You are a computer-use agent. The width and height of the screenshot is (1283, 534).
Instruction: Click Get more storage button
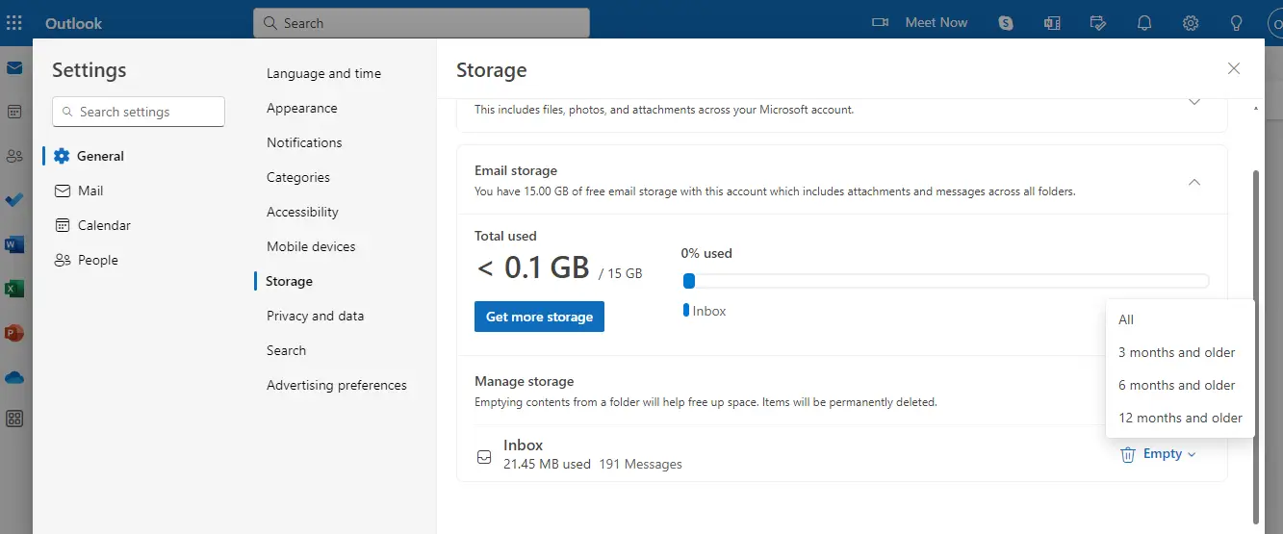pyautogui.click(x=539, y=317)
